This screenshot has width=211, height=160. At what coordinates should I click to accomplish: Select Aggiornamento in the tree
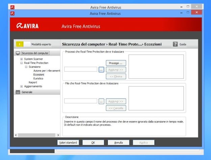coord(33,86)
